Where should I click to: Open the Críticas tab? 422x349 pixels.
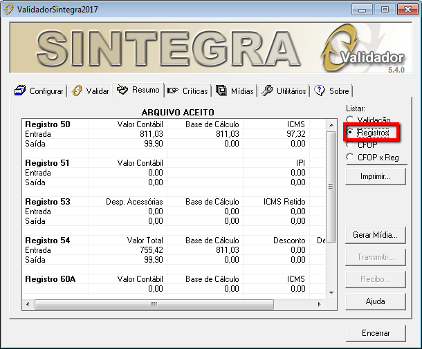[x=188, y=91]
